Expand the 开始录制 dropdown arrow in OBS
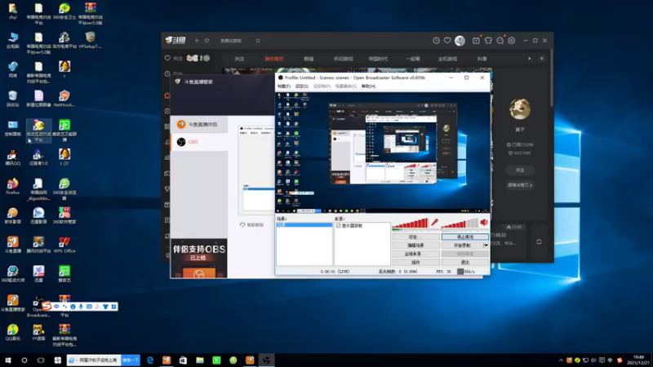Screen dimensions: 653x367 pos(486,245)
